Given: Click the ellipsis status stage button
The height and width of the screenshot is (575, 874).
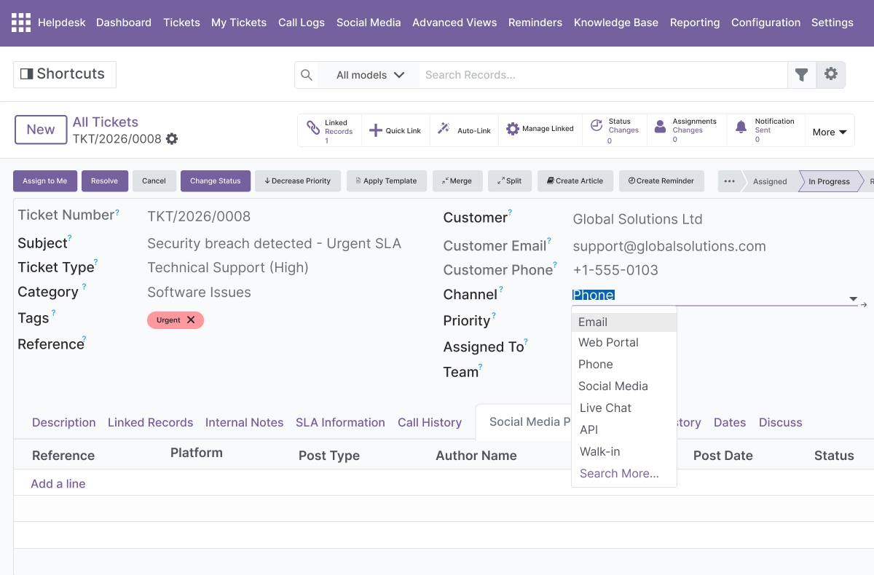Looking at the screenshot, I should click(729, 181).
